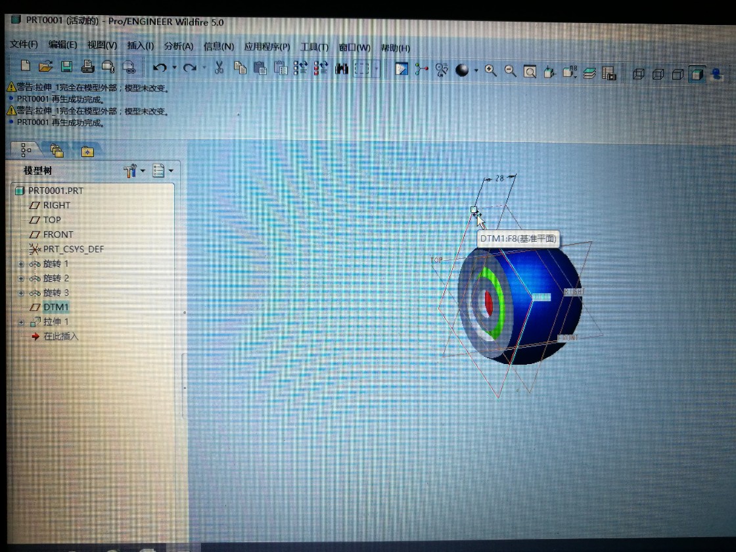Expand the 旋转 1 feature node
736x552 pixels.
20,263
